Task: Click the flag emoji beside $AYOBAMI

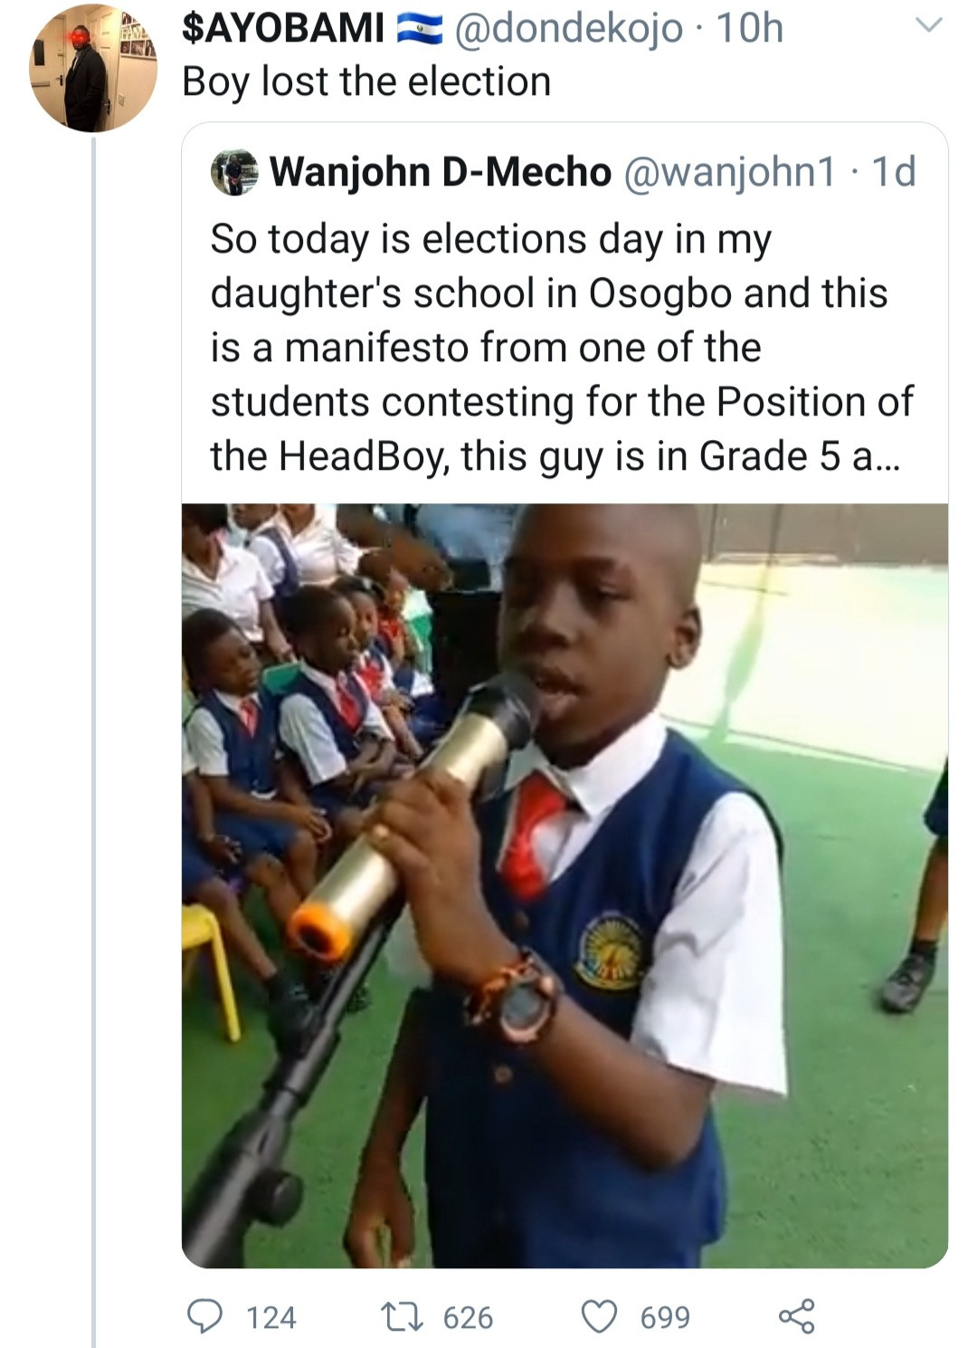Action: (421, 30)
